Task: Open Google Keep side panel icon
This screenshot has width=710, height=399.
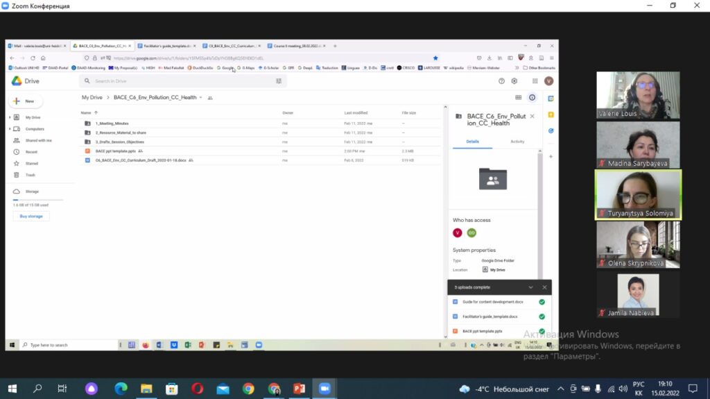Action: [551, 114]
